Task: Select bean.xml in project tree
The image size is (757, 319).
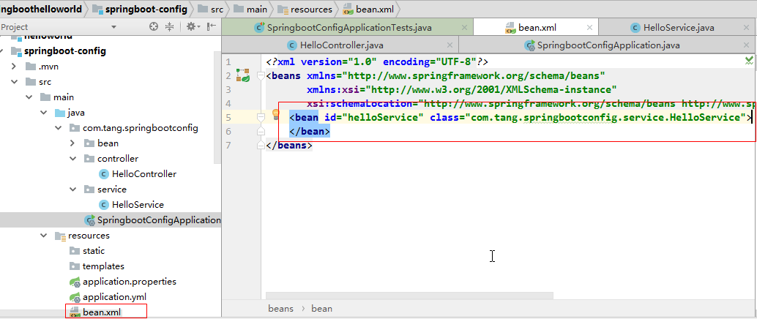Action: [x=96, y=312]
